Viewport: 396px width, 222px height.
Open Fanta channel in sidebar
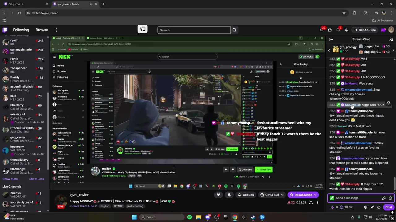(24, 61)
